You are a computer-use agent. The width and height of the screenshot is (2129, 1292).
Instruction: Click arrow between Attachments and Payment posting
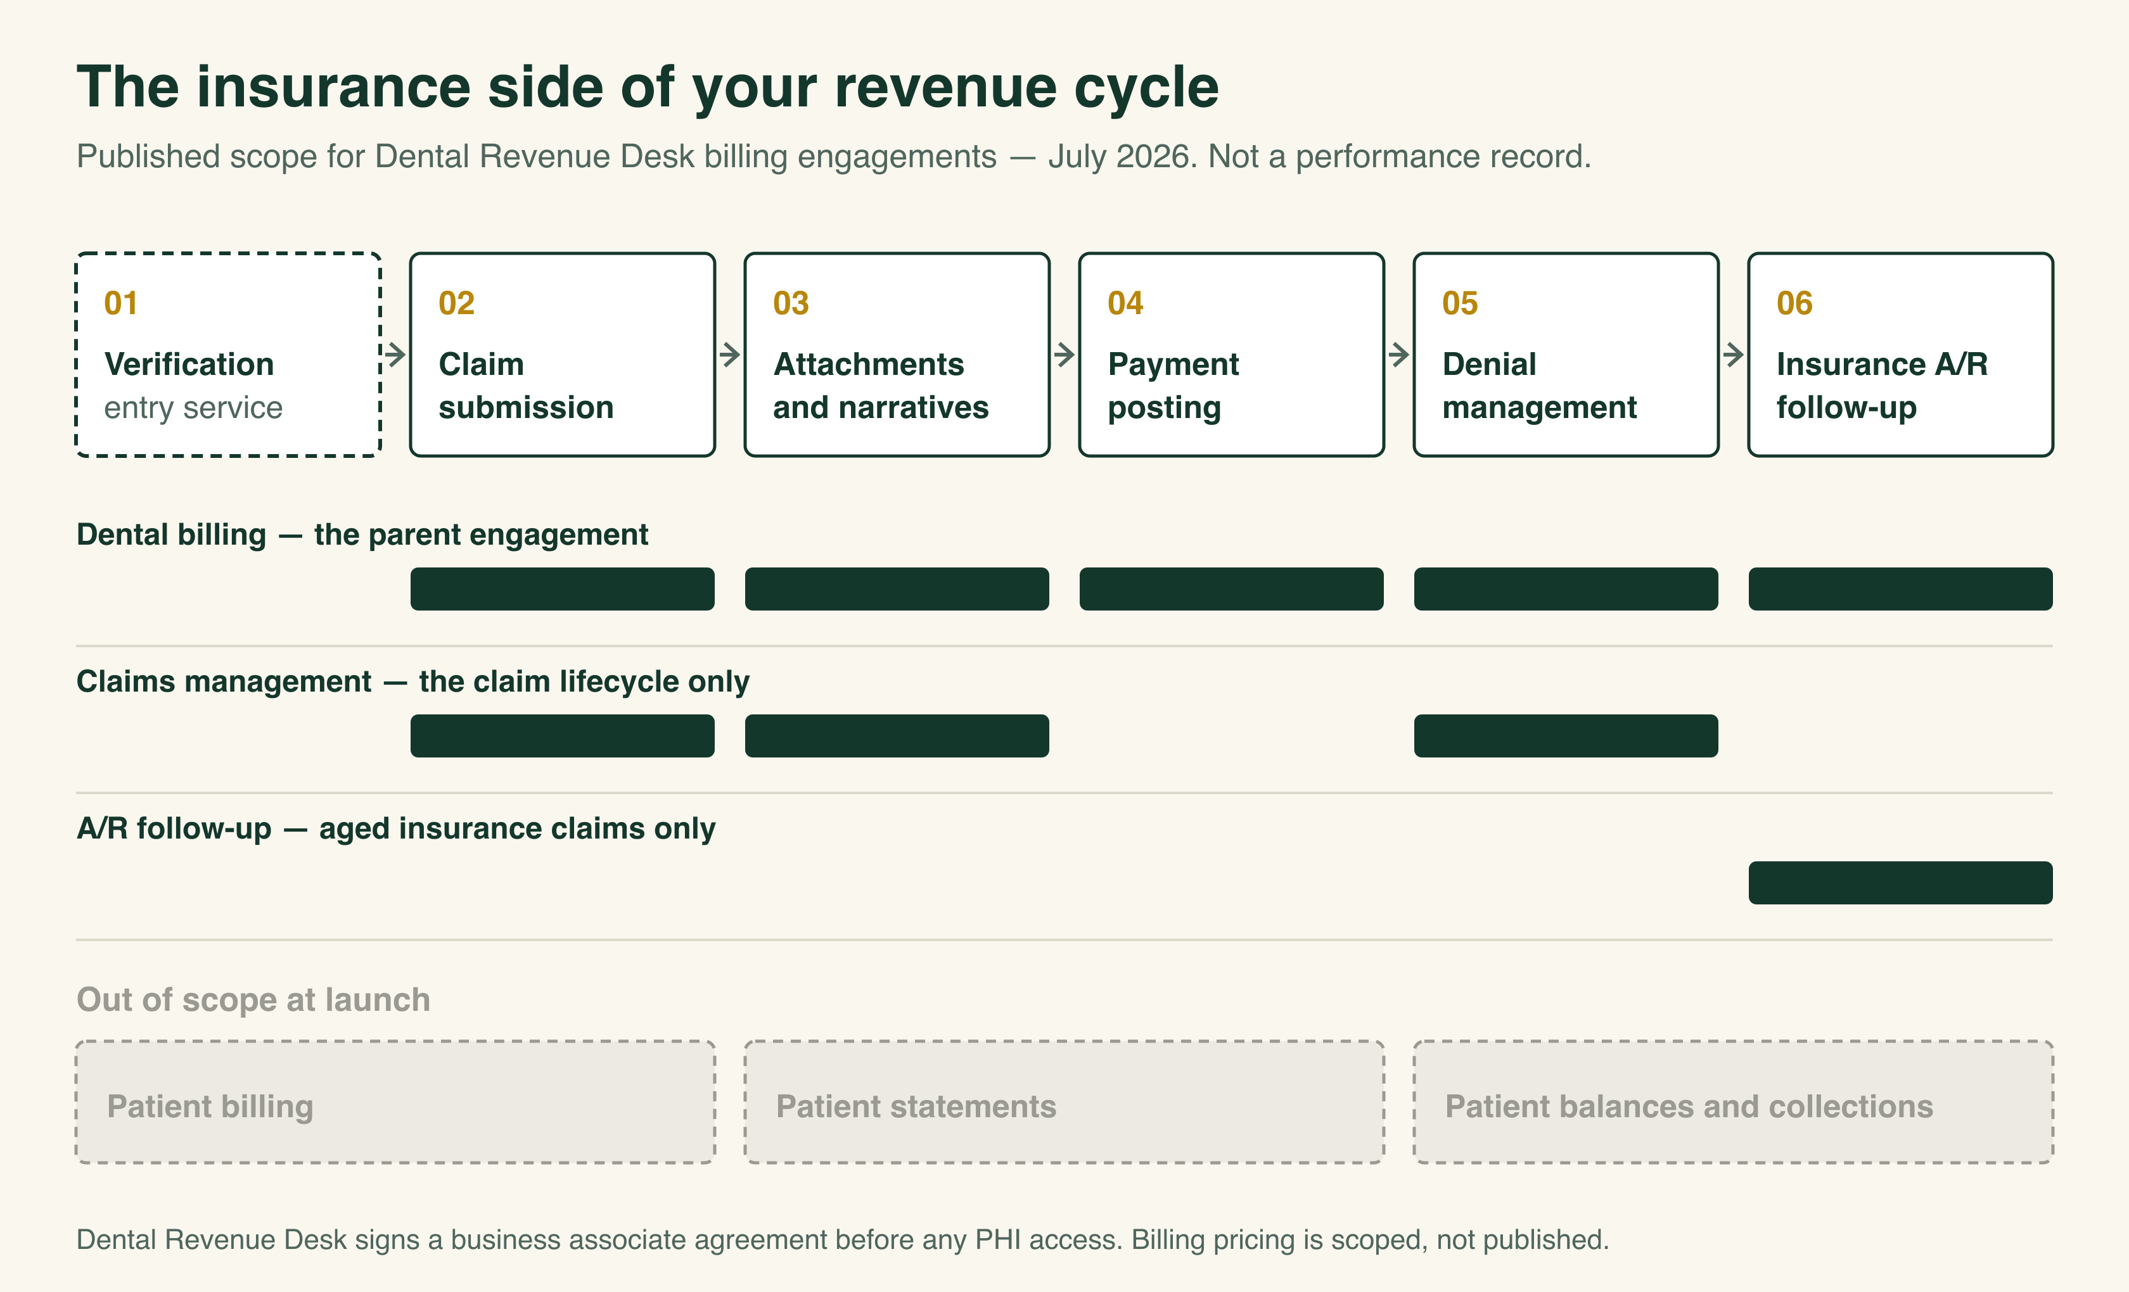(1064, 354)
